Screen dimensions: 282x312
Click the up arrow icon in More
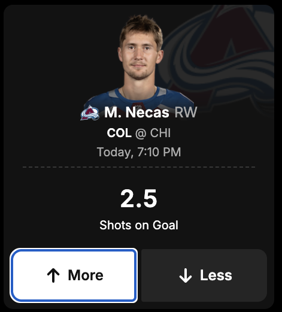click(x=53, y=275)
